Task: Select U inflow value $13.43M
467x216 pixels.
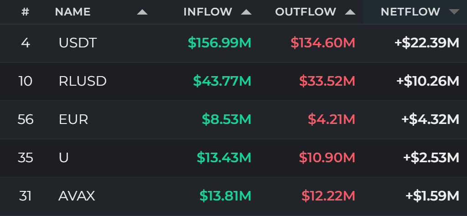Action: tap(224, 158)
